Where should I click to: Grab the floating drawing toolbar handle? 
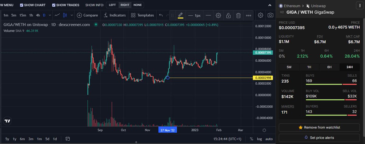pos(172,15)
